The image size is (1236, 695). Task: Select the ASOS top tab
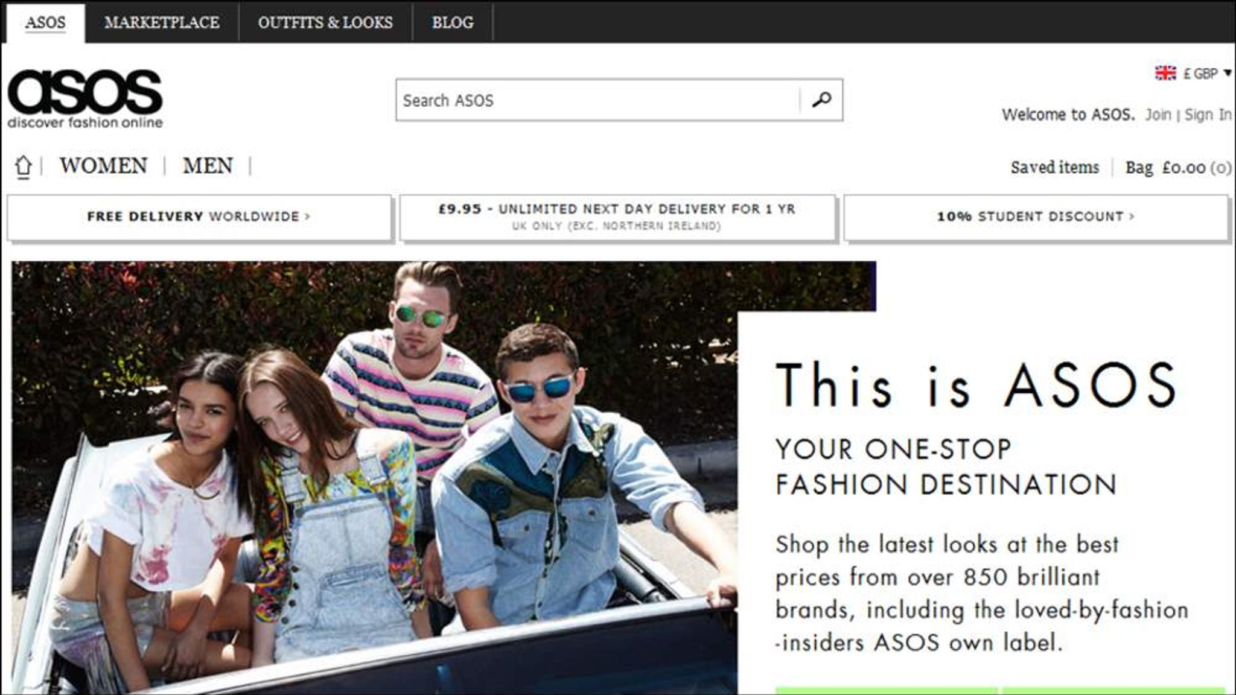[45, 22]
